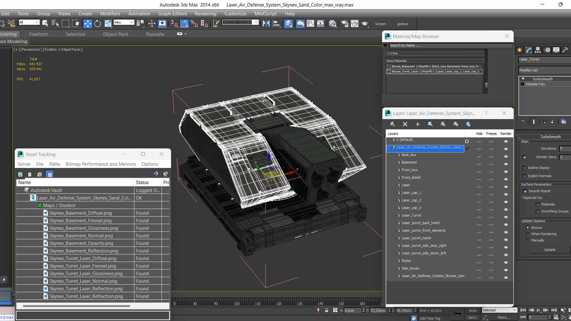This screenshot has height=321, width=571.
Task: Enable Isoline Display checkbox
Action: (x=524, y=168)
